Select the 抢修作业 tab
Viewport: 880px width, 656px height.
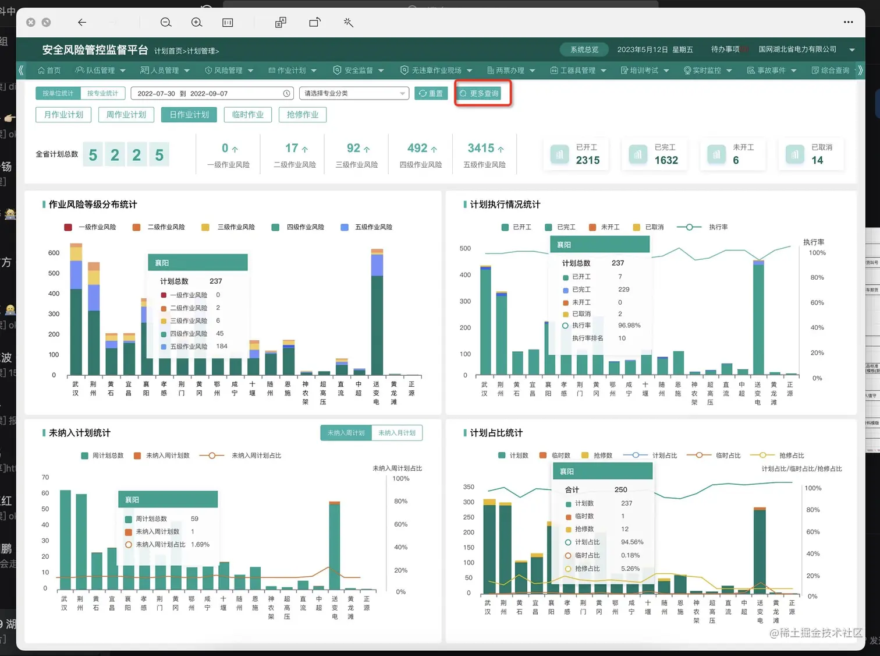coord(303,115)
